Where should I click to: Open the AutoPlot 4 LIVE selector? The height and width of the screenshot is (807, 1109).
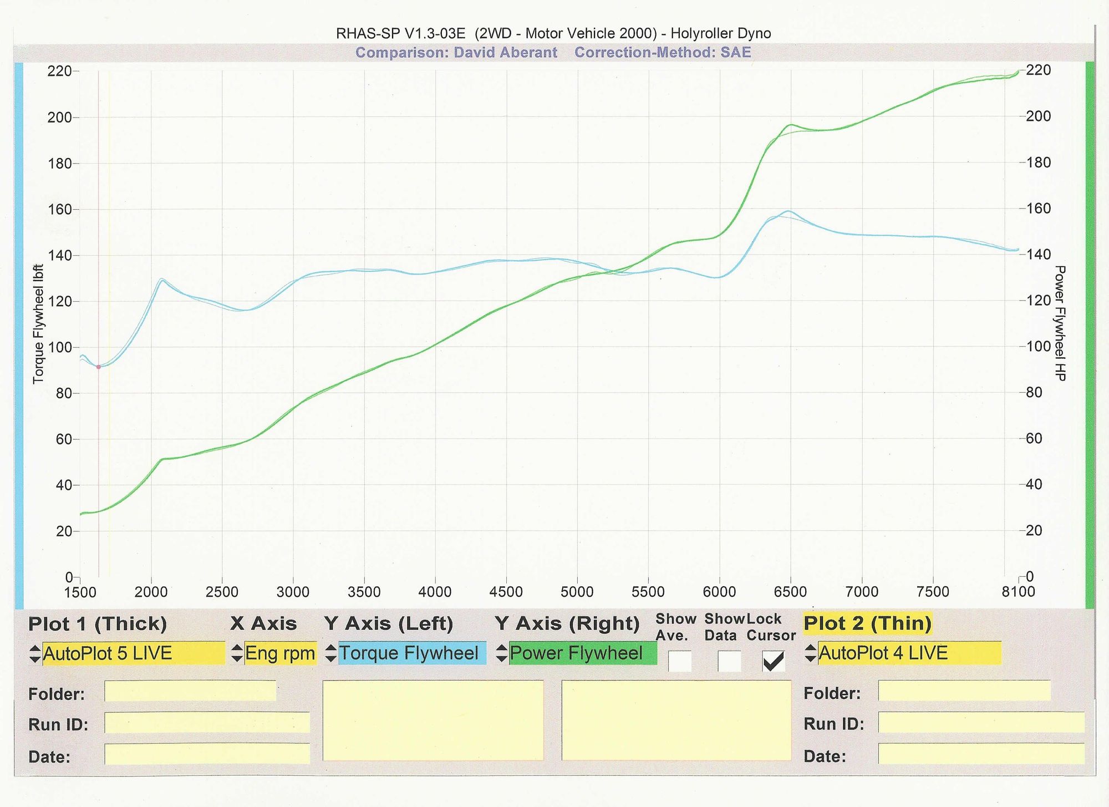pos(909,653)
